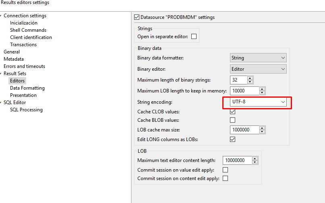Decrease maximum text editor content length
Viewport: 325px width, 203px height.
[x=255, y=162]
